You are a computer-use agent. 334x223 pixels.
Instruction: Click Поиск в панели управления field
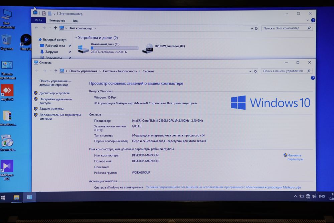[x=286, y=71]
